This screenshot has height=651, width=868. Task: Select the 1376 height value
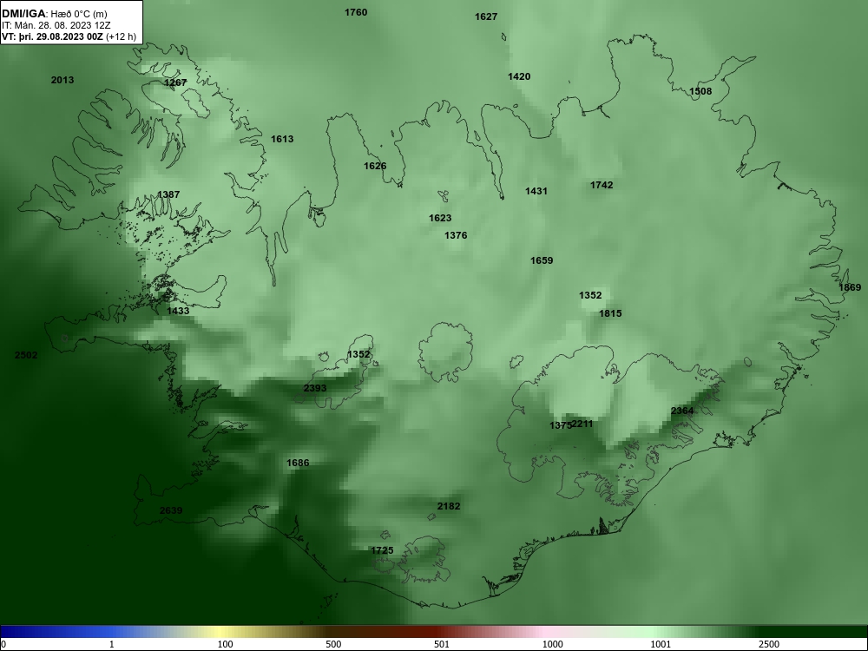457,235
